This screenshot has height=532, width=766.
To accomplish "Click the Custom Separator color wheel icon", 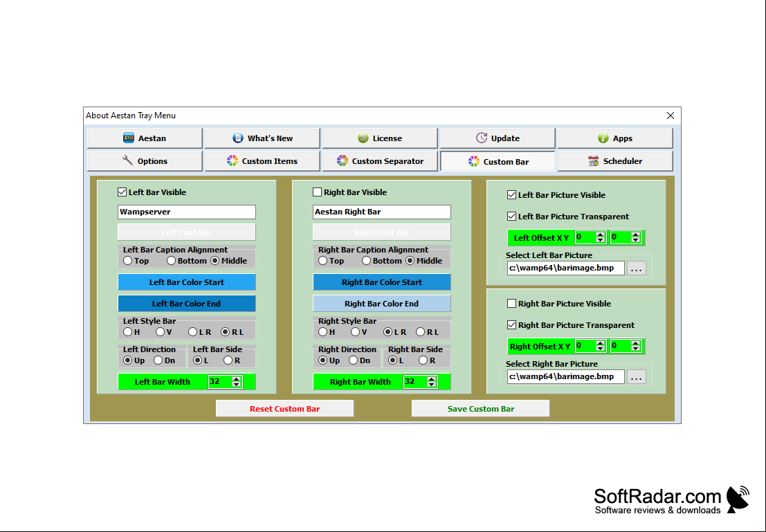I will coord(343,160).
